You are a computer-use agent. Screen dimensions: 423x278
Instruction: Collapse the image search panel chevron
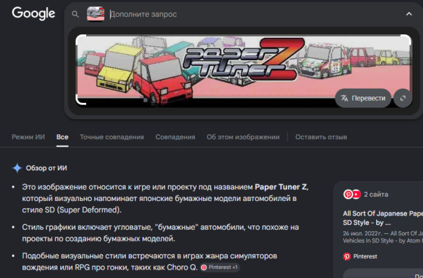coord(409,14)
